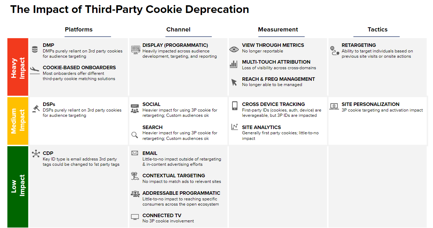433x228 pixels.
Task: Click the SITE PERSONALIZATION heading
Action: [371, 104]
